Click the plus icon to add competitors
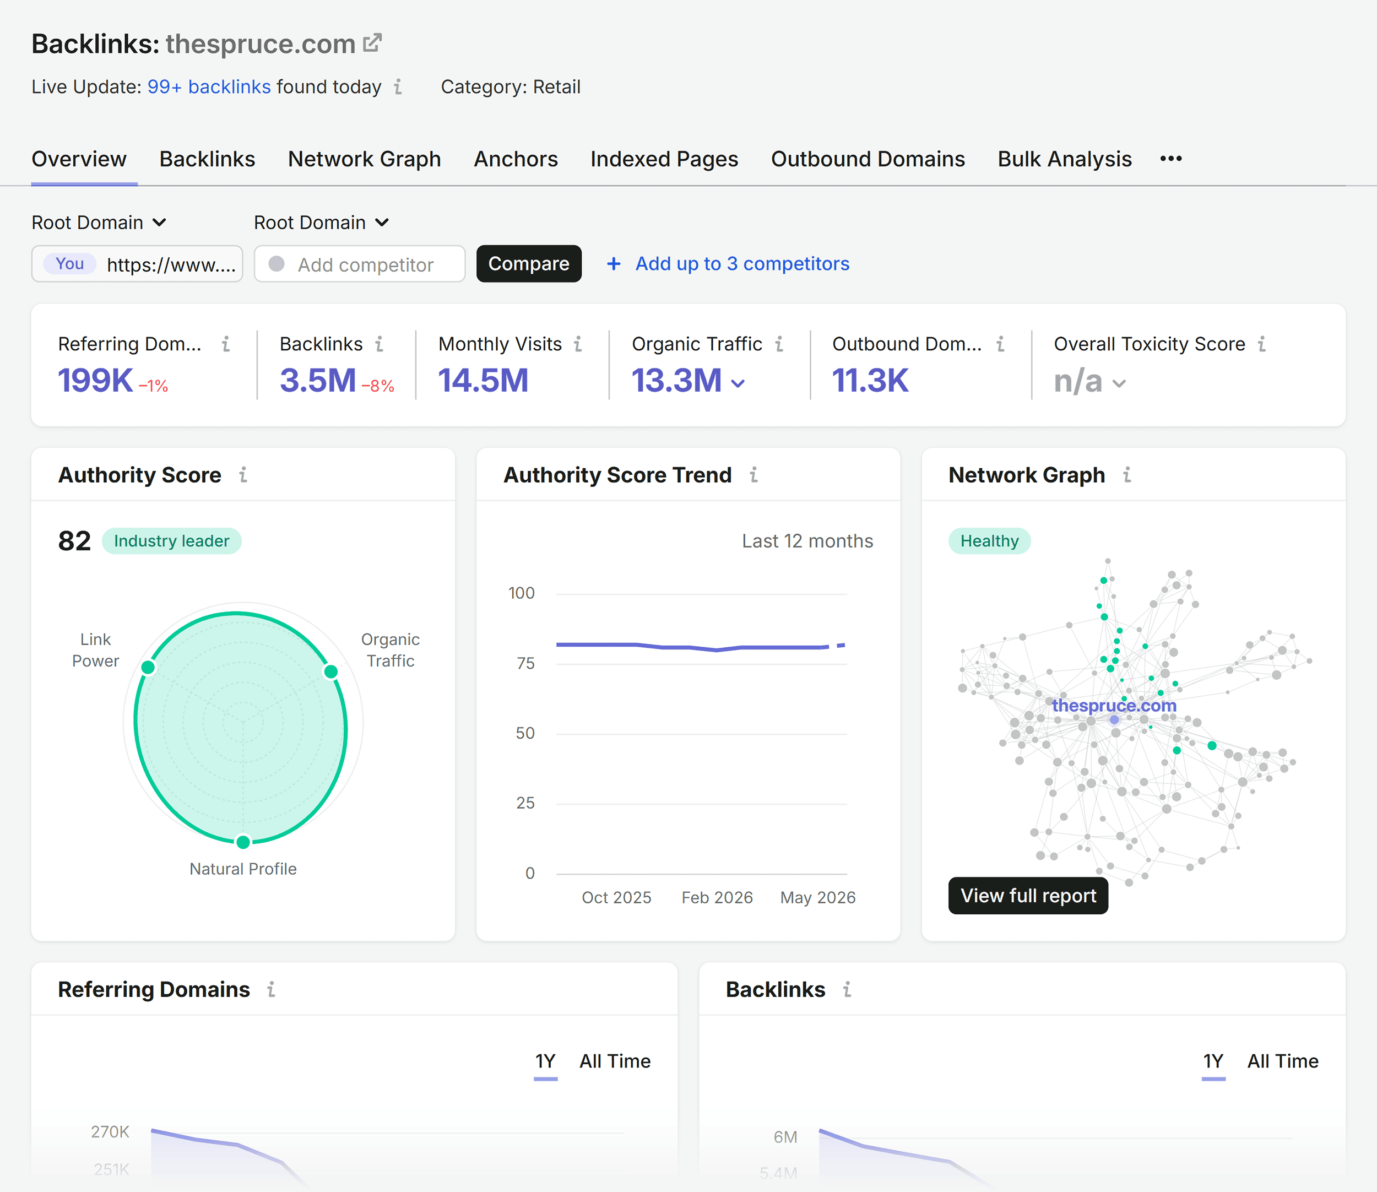1377x1192 pixels. click(614, 264)
